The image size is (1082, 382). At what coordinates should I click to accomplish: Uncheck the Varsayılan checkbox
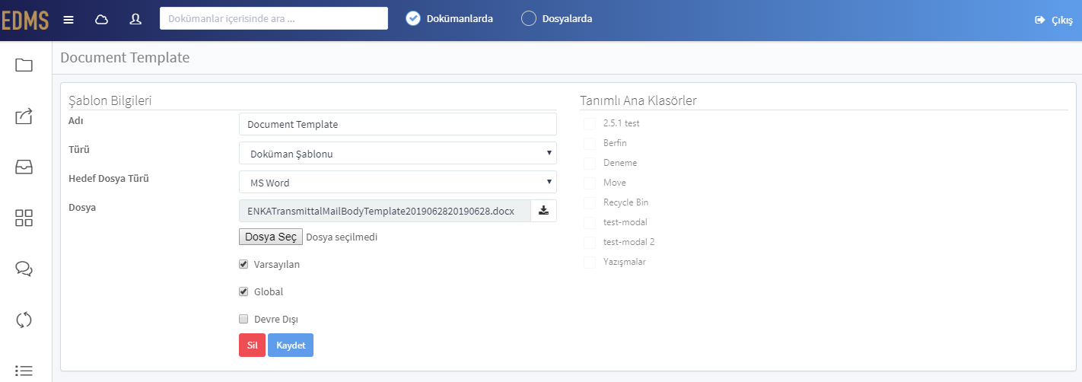click(x=243, y=264)
